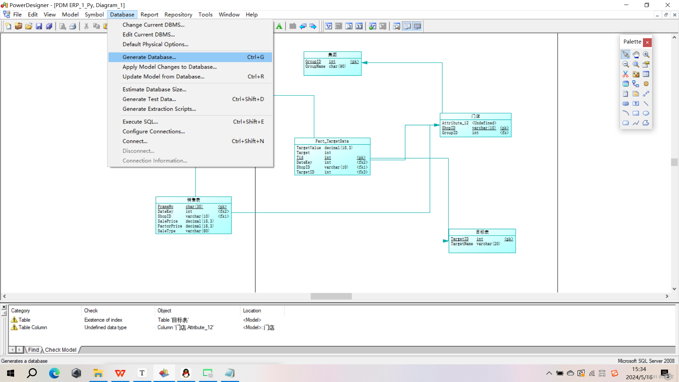The height and width of the screenshot is (382, 679).
Task: Click the horizontal scrollbar thumb of diagram
Action: (x=331, y=296)
